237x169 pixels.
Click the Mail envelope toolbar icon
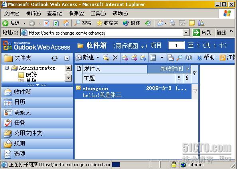[x=160, y=23]
